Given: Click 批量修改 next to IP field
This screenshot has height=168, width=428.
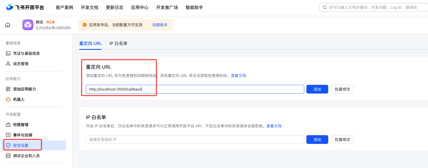Looking at the screenshot, I should click(342, 140).
